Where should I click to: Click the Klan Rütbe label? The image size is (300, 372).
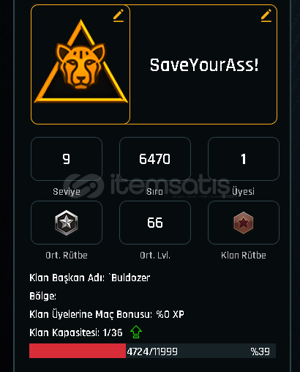[x=244, y=256]
